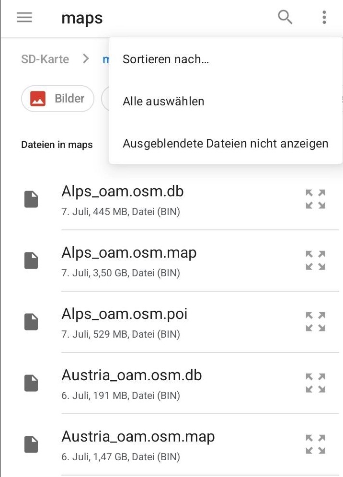Open the hamburger navigation menu
This screenshot has height=477, width=343.
[x=24, y=18]
